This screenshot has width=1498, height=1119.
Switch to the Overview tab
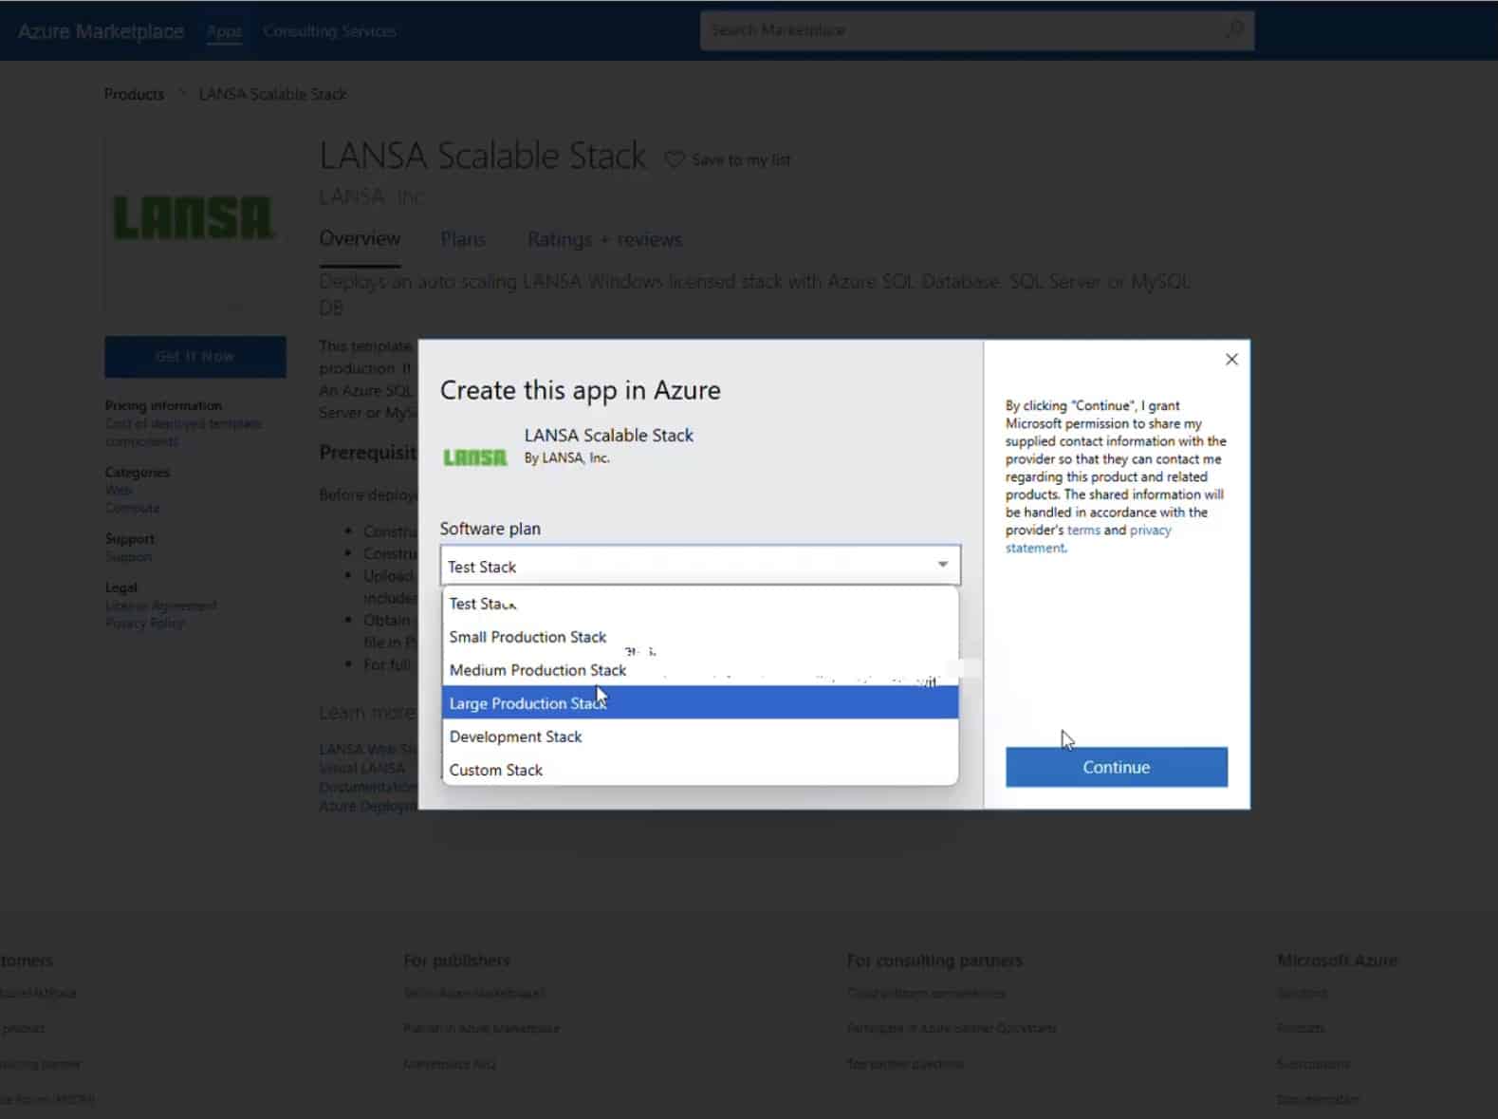(x=360, y=238)
